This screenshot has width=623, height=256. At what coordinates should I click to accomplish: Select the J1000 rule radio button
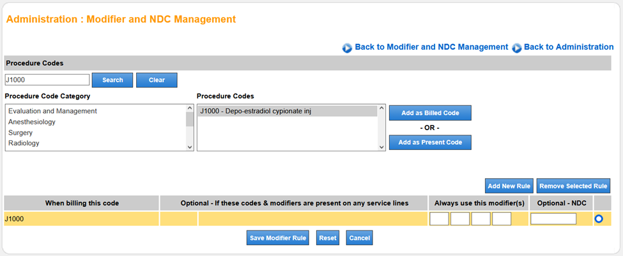599,219
